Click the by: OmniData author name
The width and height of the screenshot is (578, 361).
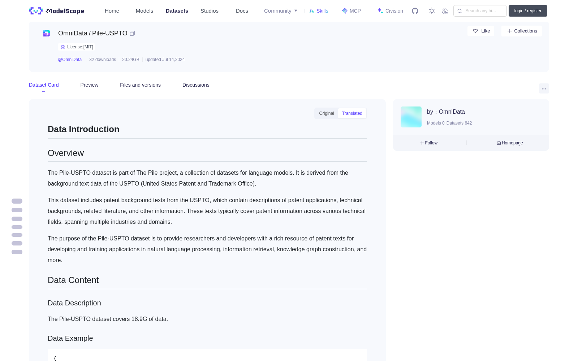coord(446,112)
